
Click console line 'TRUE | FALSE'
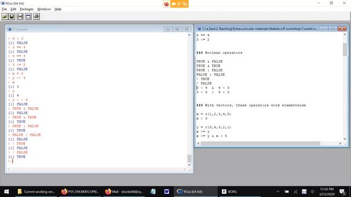point(25,126)
